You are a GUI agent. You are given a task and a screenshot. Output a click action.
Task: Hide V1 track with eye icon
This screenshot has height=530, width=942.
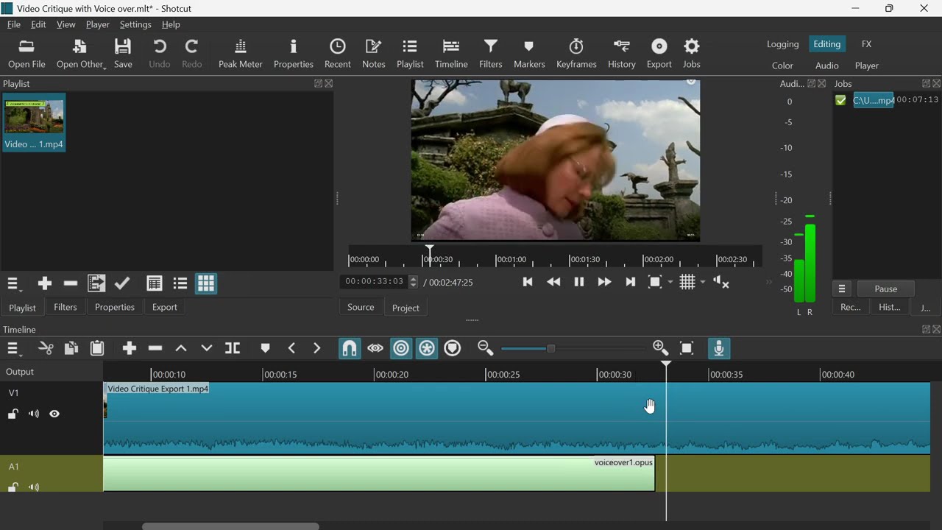pos(54,414)
